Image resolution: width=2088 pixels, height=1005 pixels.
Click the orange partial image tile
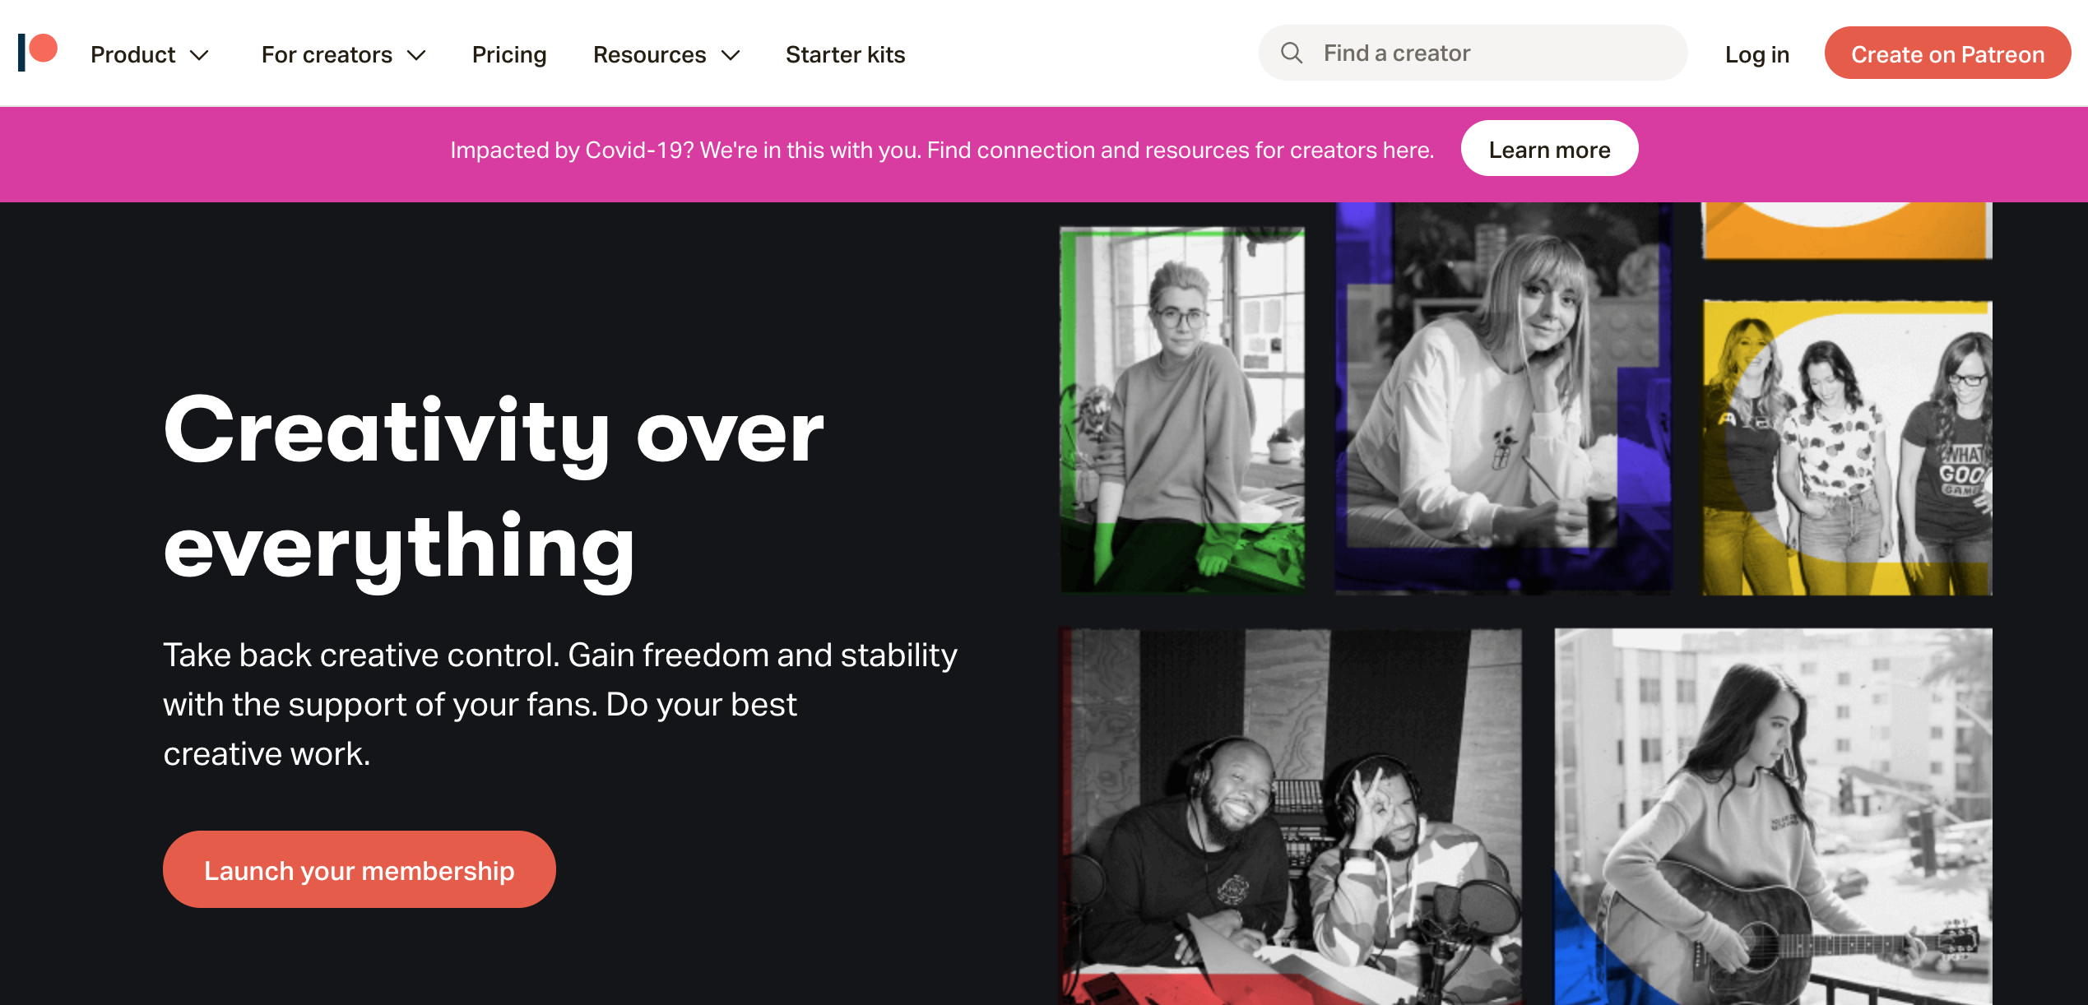[1847, 230]
